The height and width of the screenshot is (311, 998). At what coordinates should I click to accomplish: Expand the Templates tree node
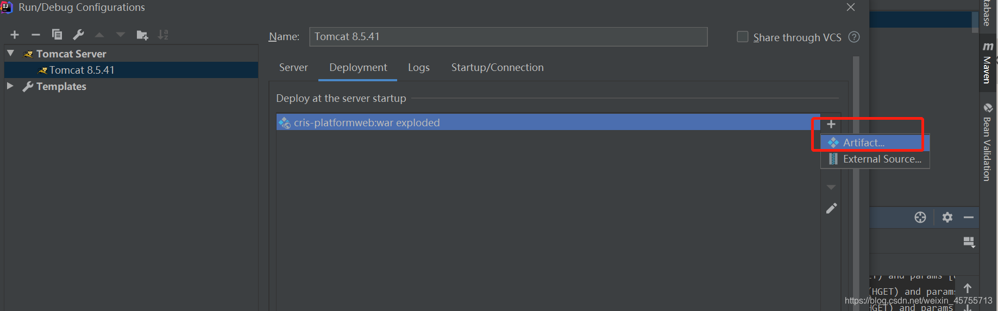tap(10, 86)
